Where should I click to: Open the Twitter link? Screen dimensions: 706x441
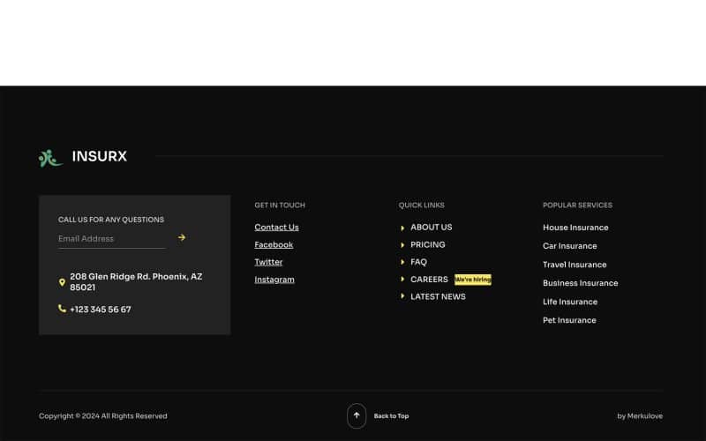point(268,262)
